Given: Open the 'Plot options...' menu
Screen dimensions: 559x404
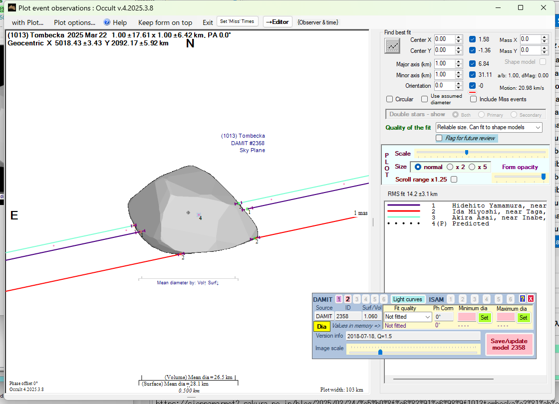Looking at the screenshot, I should click(74, 22).
